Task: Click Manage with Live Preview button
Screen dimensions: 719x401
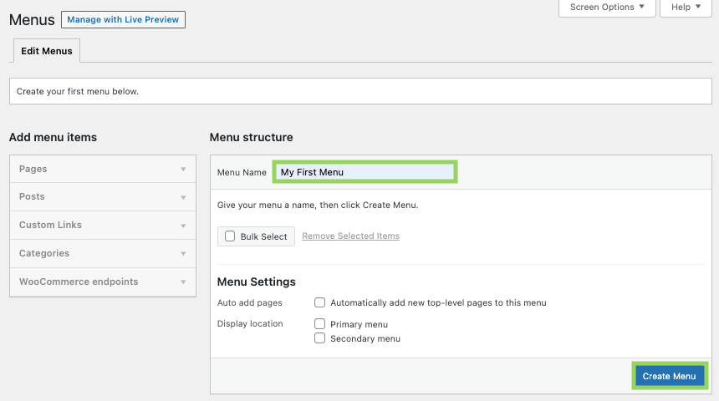Action: pos(123,19)
